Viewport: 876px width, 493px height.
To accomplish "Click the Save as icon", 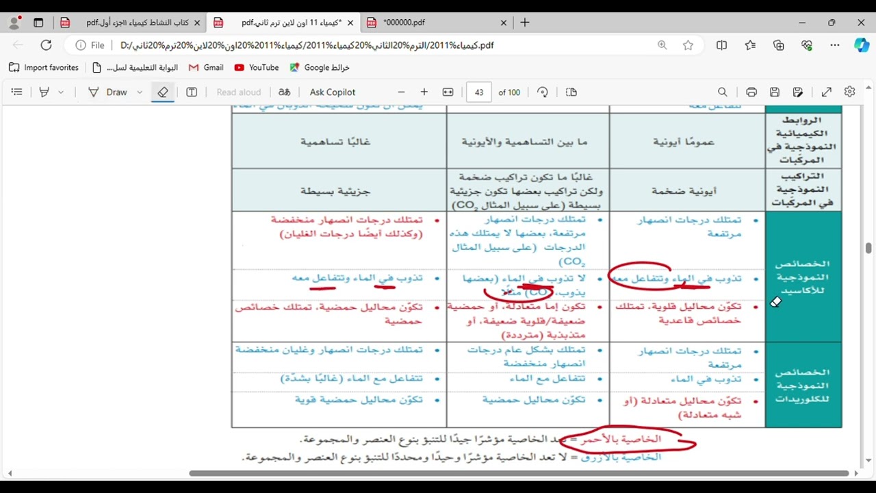I will click(x=798, y=92).
